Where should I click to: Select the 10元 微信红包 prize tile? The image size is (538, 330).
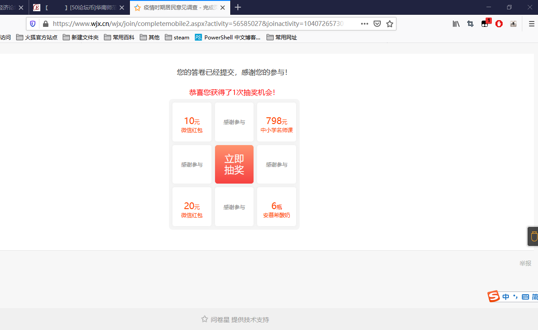click(x=192, y=122)
